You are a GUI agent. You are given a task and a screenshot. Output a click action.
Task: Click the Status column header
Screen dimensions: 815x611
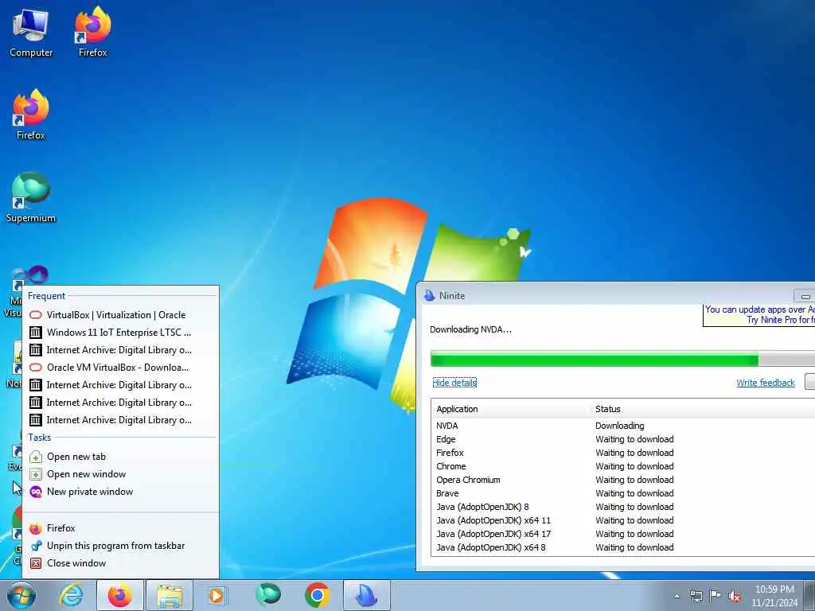702,409
